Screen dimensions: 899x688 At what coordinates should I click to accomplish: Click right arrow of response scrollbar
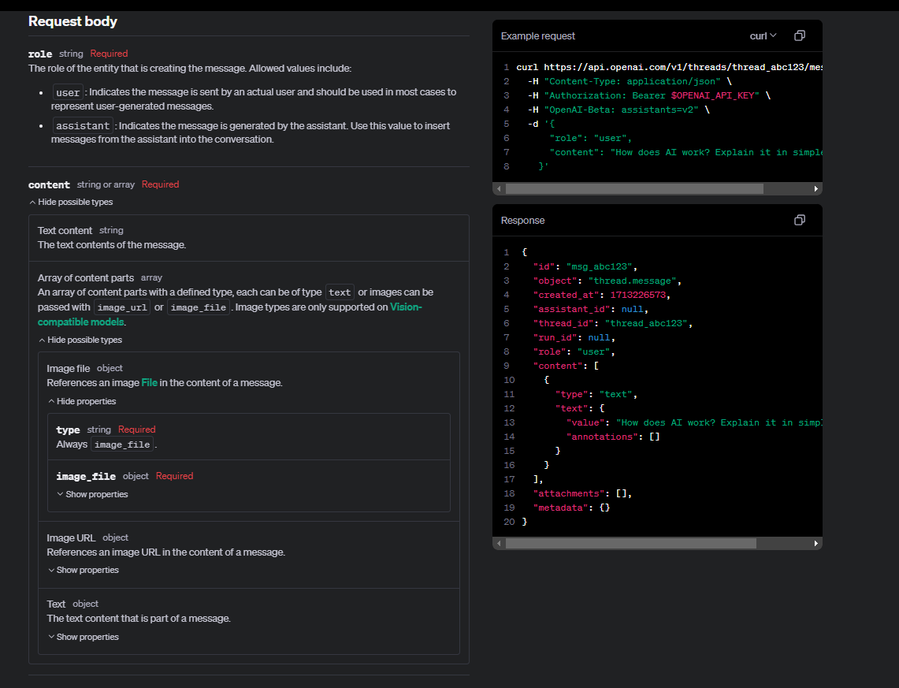[815, 543]
